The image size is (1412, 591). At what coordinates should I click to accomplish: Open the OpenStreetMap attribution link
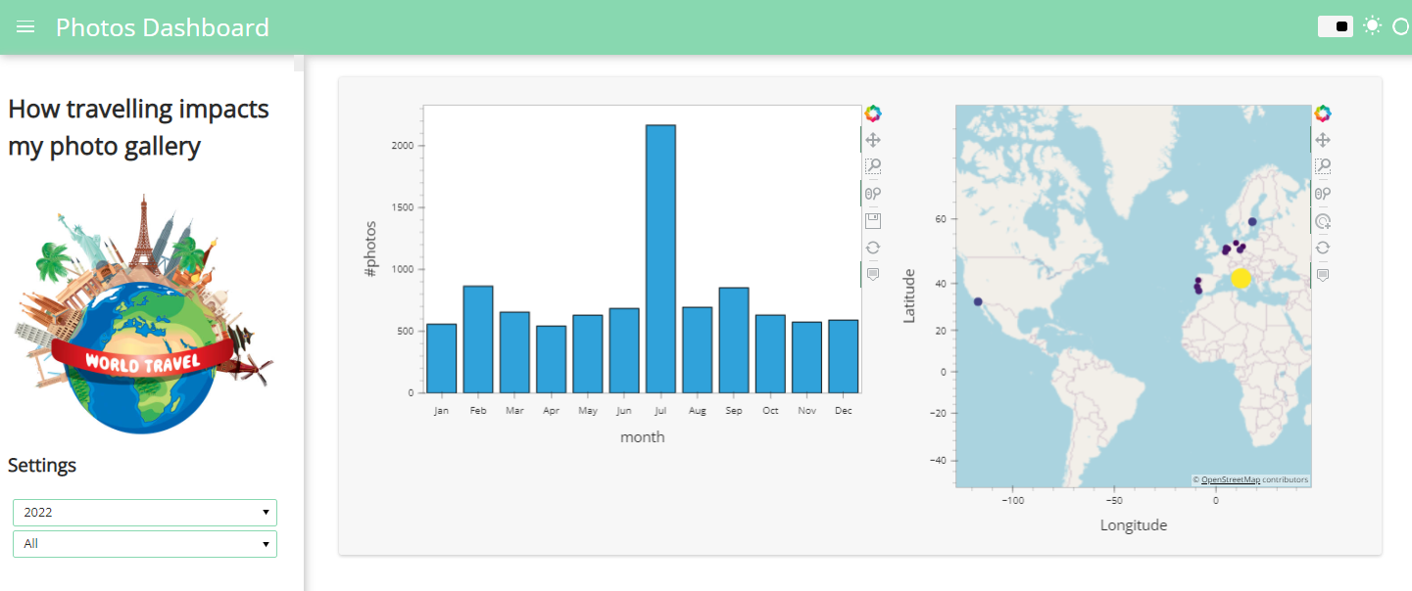pyautogui.click(x=1230, y=479)
